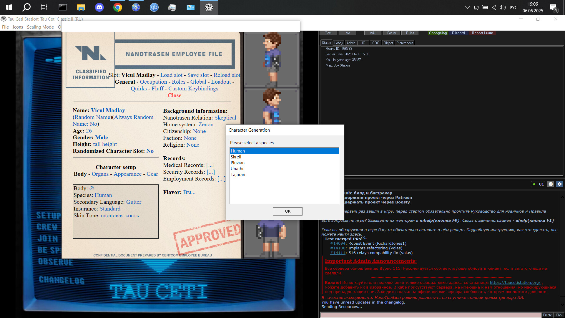Open the Scaling Mode menu
This screenshot has height=318, width=565.
click(x=40, y=27)
